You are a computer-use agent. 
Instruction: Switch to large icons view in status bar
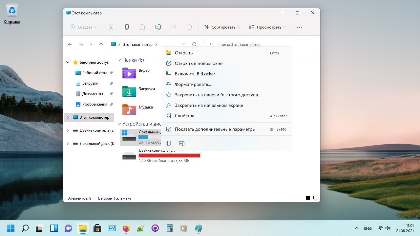tap(315, 198)
